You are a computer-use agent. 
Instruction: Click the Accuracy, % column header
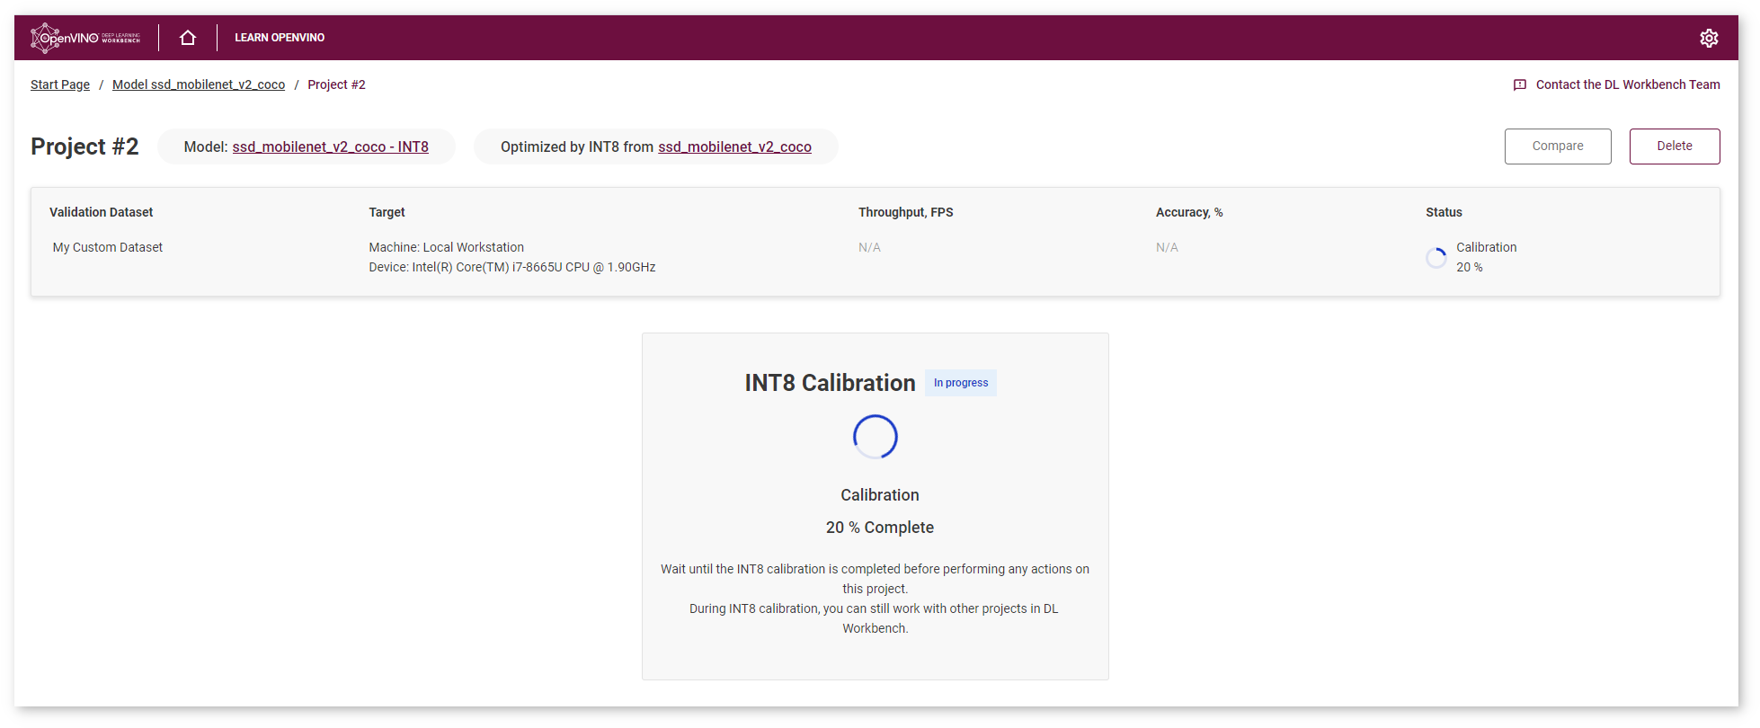(1189, 212)
